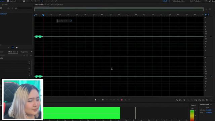
Task: Click the webcam video overlay
Action: tap(23, 99)
